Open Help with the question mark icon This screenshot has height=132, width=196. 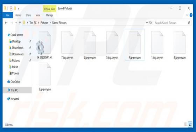point(191,15)
